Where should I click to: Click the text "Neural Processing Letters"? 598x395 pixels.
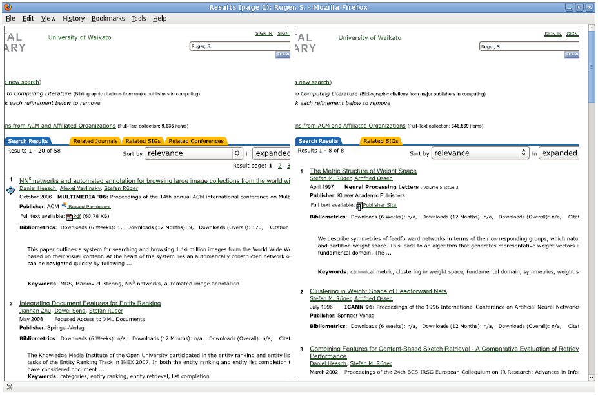coord(381,187)
